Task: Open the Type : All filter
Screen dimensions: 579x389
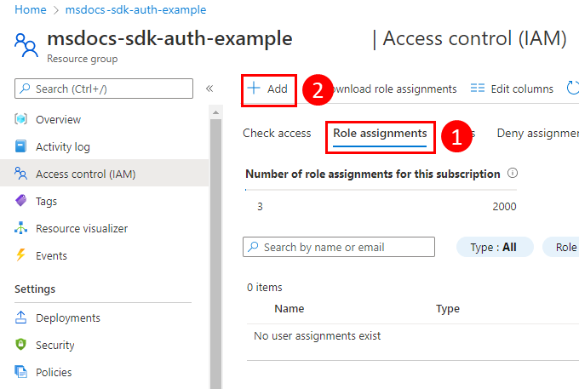Action: tap(495, 247)
